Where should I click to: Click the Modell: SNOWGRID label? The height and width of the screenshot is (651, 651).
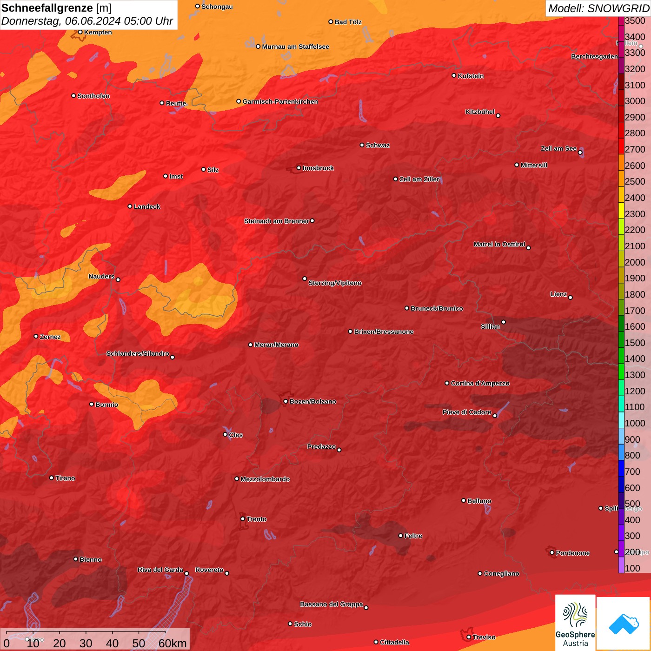pyautogui.click(x=598, y=8)
